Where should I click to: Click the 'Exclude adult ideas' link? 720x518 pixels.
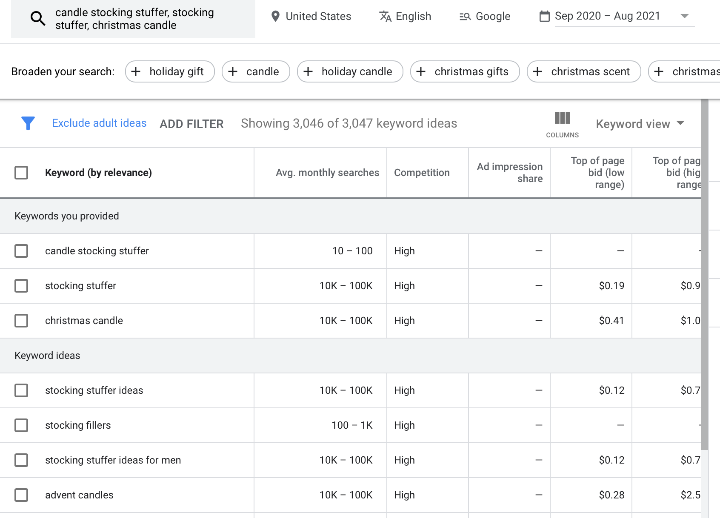[99, 123]
